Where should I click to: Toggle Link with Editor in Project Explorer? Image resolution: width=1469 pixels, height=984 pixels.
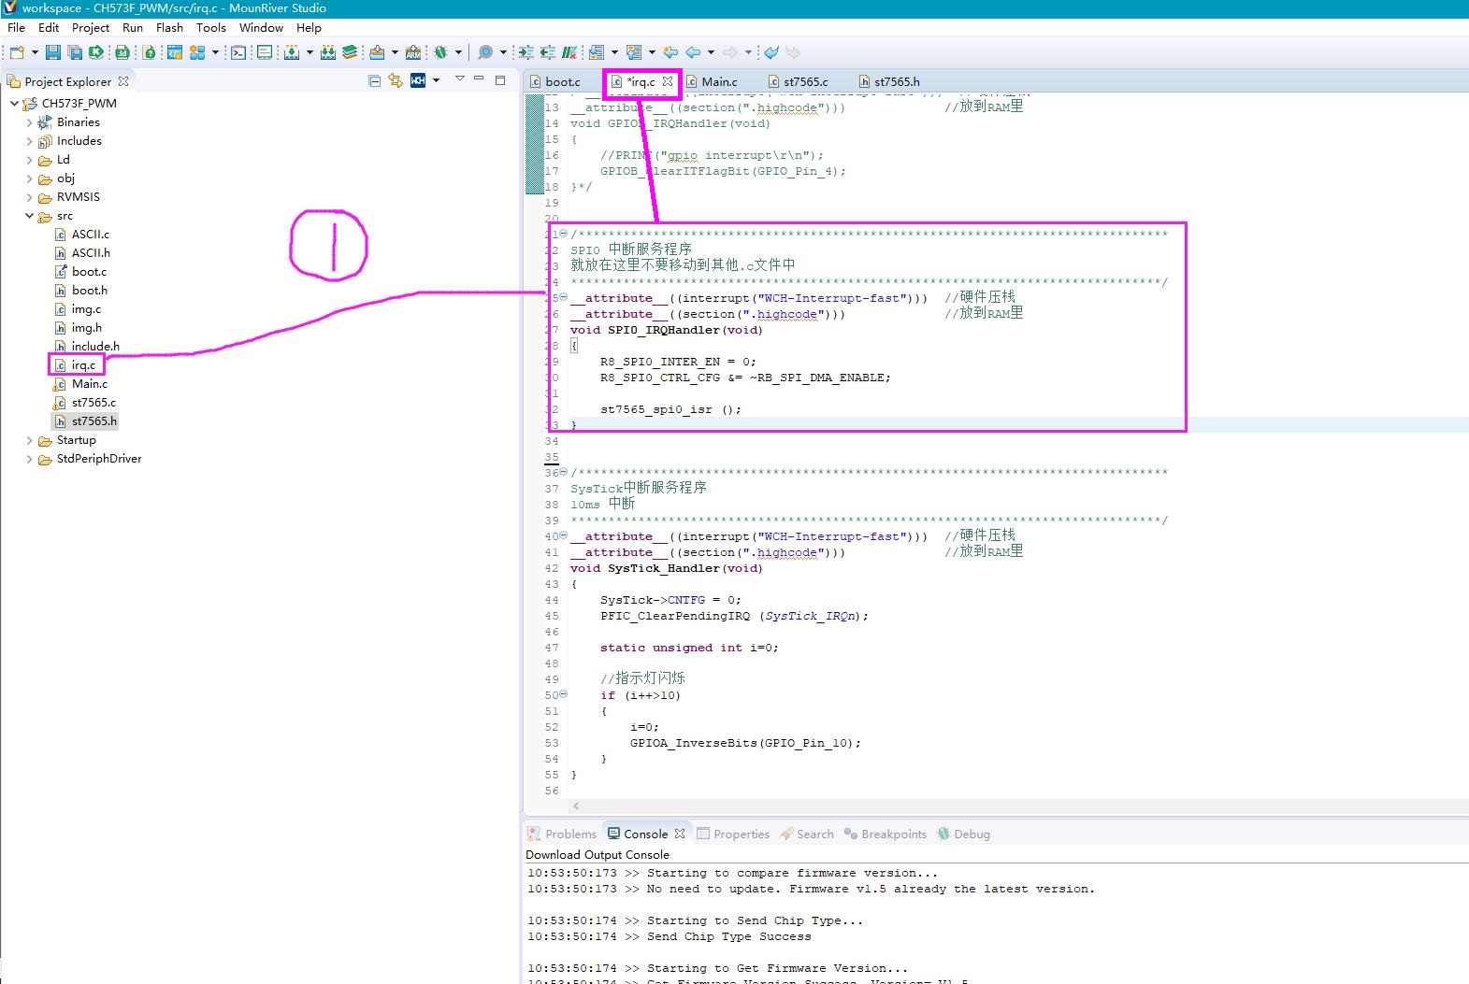tap(396, 80)
